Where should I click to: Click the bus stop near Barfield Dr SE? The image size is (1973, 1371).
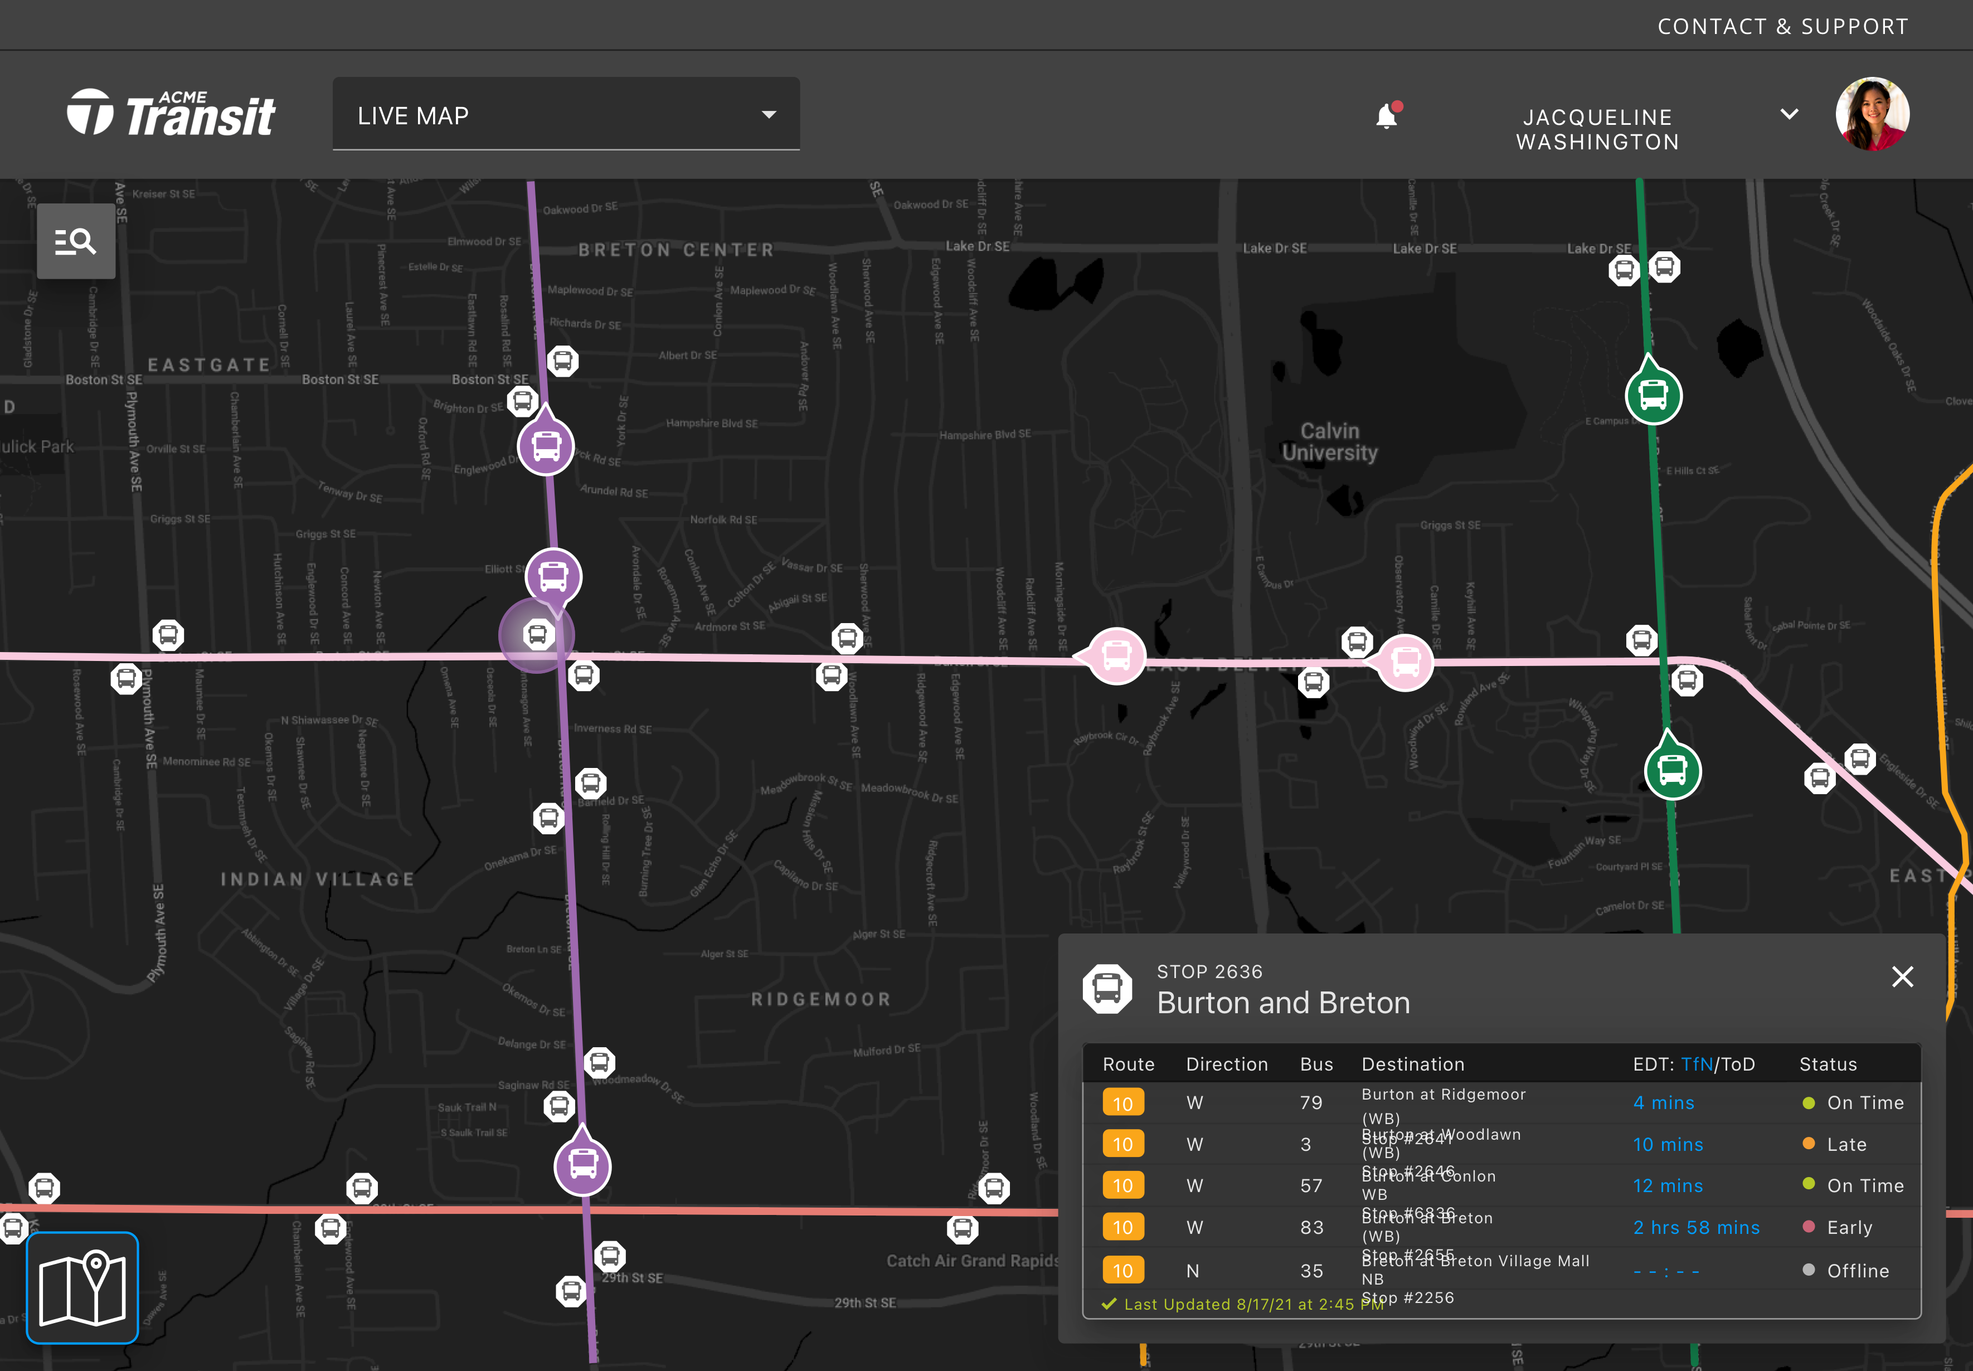click(x=590, y=784)
